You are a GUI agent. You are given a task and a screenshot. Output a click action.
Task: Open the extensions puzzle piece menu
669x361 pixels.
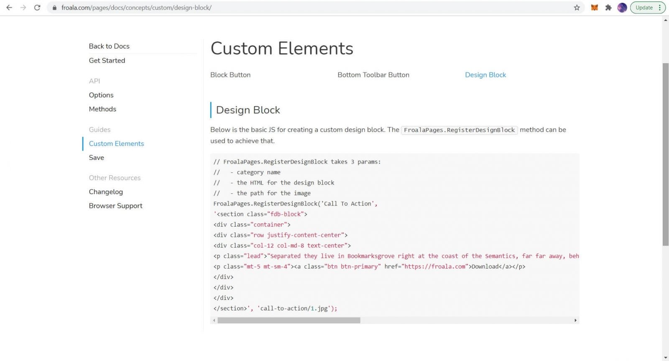pyautogui.click(x=608, y=8)
